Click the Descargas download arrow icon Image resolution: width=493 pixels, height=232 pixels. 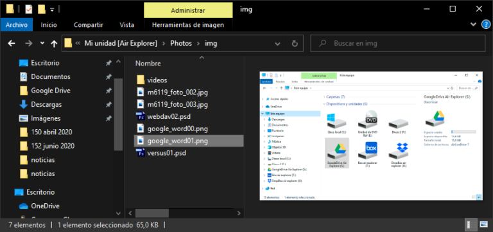coord(24,105)
